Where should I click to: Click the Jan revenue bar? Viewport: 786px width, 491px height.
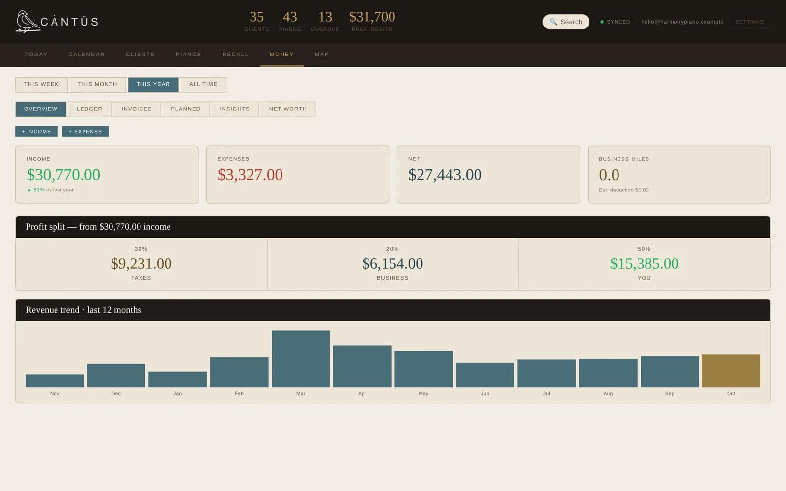coord(178,380)
